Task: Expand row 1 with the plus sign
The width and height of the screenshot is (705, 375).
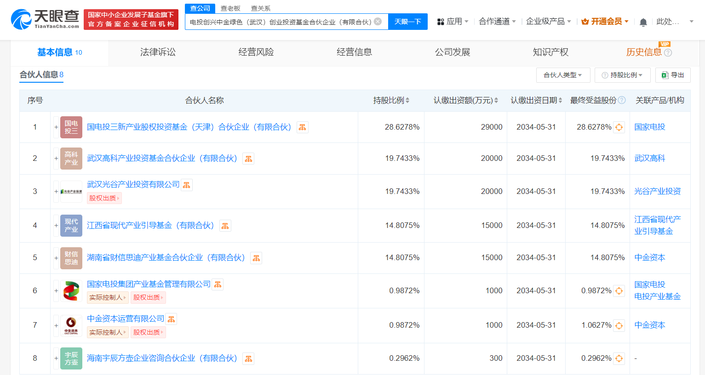Action: [55, 127]
